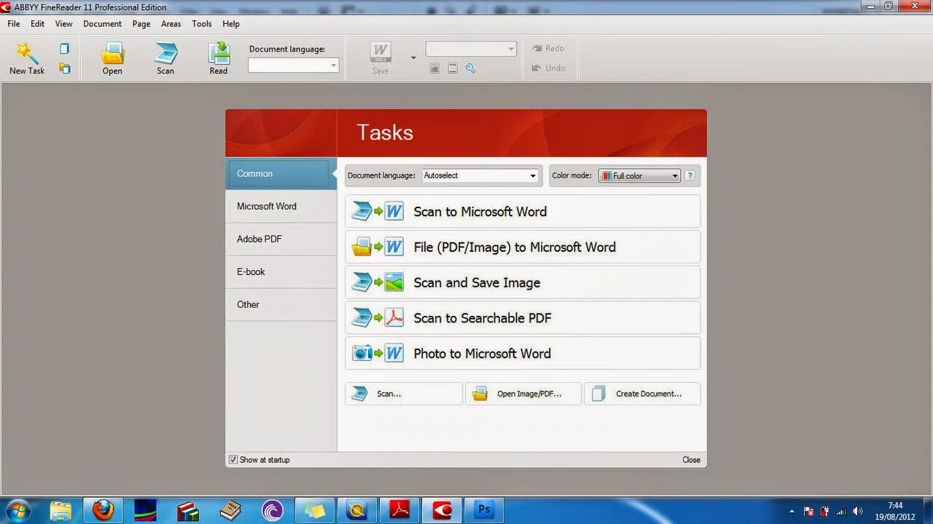Click the Open Image/PDF... button
The height and width of the screenshot is (524, 933).
pos(523,394)
